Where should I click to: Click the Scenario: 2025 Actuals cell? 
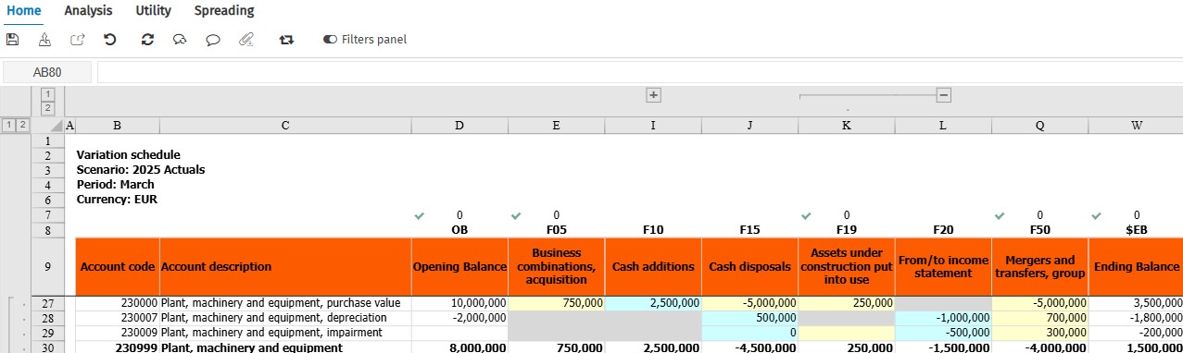coord(141,169)
